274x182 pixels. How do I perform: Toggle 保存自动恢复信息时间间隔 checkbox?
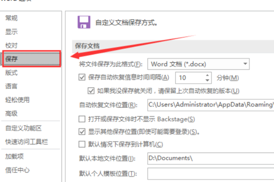[x=82, y=77]
